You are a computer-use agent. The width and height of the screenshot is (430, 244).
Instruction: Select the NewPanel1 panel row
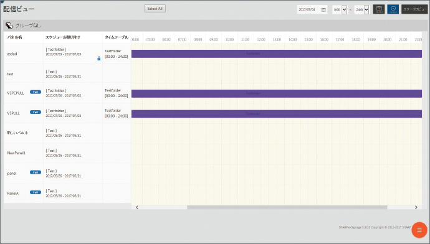pos(67,152)
